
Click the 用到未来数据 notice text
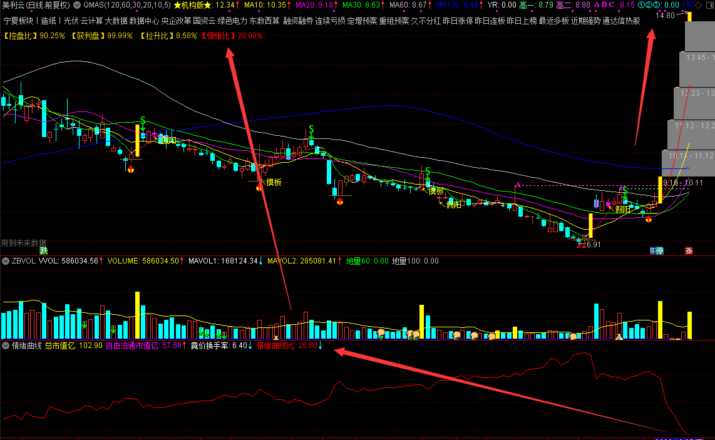23,243
